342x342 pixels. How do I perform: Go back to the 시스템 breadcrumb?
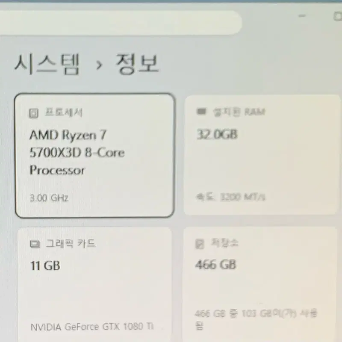coord(47,65)
